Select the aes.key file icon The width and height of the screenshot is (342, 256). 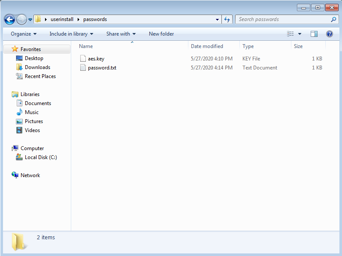point(83,58)
